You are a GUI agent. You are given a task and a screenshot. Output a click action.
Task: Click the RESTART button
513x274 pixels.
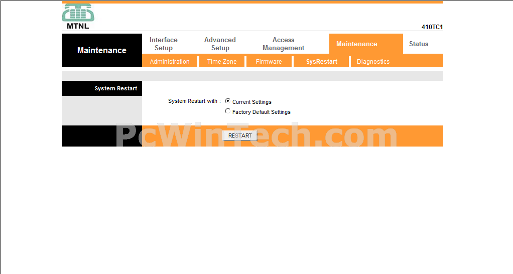[x=240, y=135]
